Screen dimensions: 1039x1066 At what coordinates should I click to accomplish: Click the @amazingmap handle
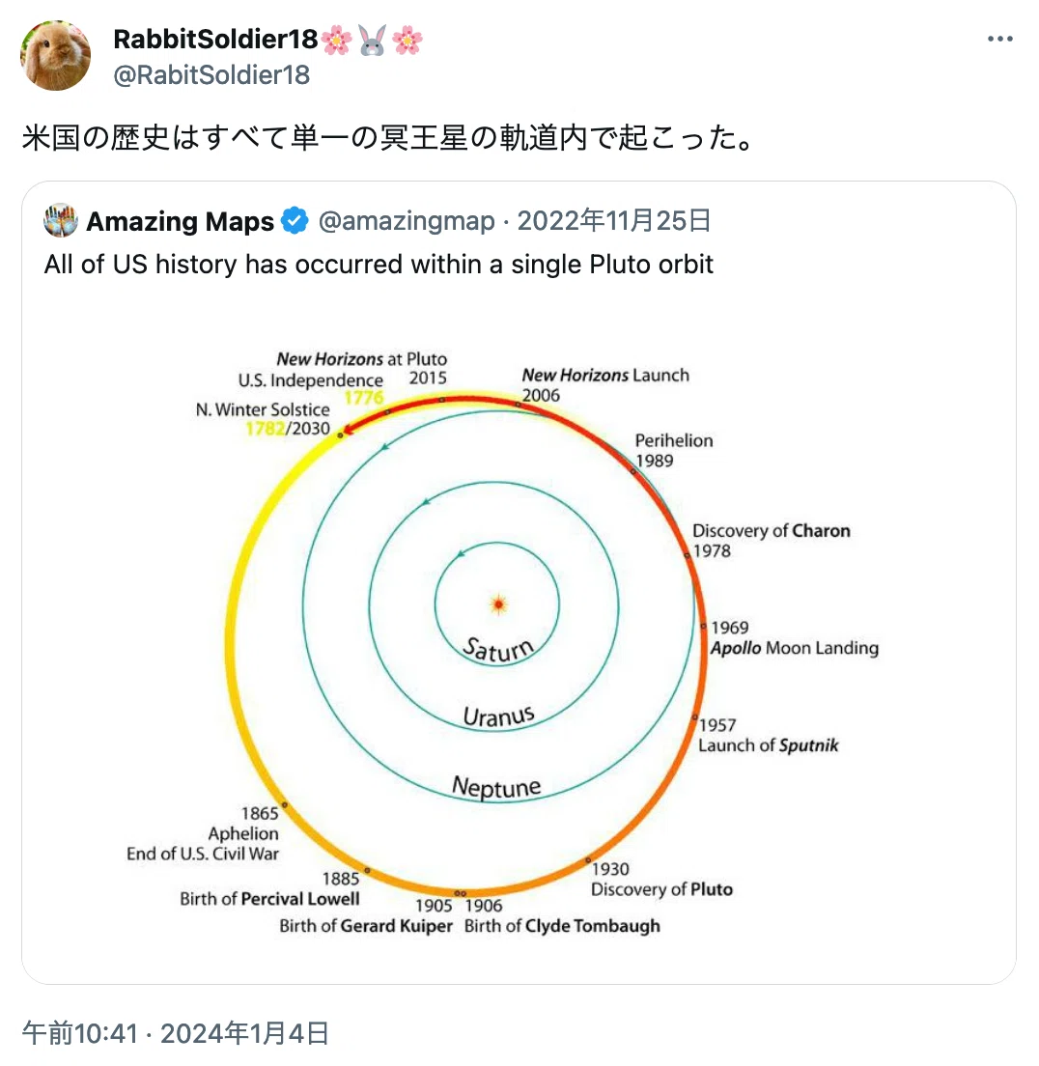(407, 221)
